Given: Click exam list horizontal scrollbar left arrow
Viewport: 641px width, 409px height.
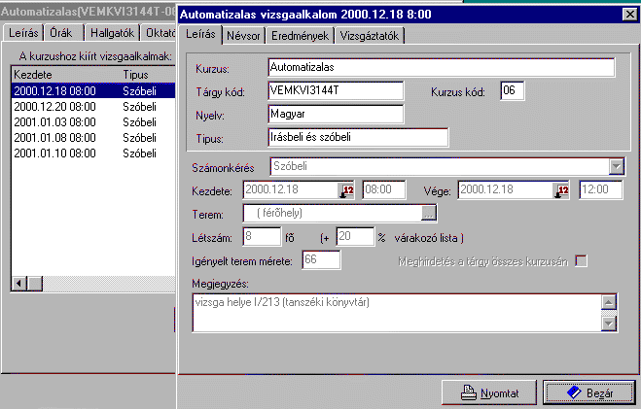Looking at the screenshot, I should (19, 283).
